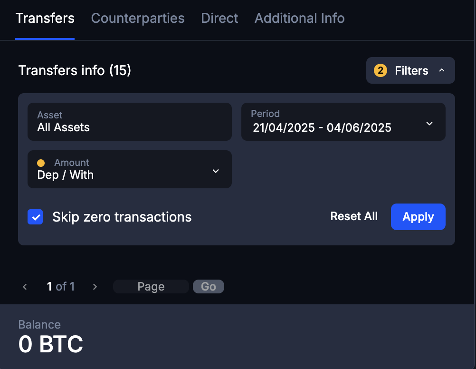The height and width of the screenshot is (369, 476).
Task: Click Reset All to clear filters
Action: pyautogui.click(x=354, y=216)
